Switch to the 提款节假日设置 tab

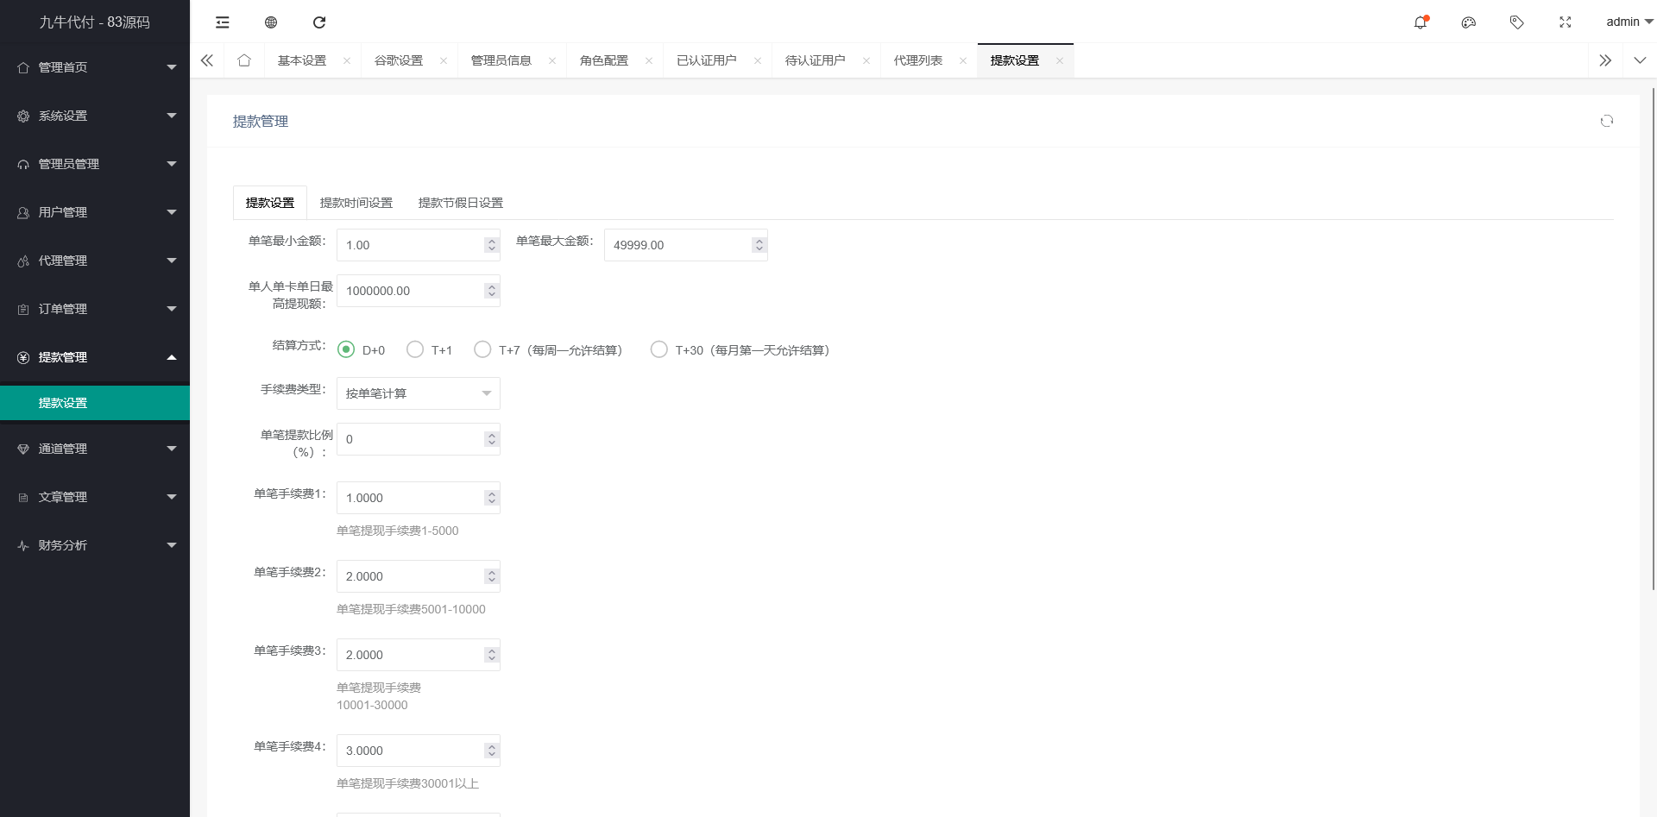click(x=460, y=203)
